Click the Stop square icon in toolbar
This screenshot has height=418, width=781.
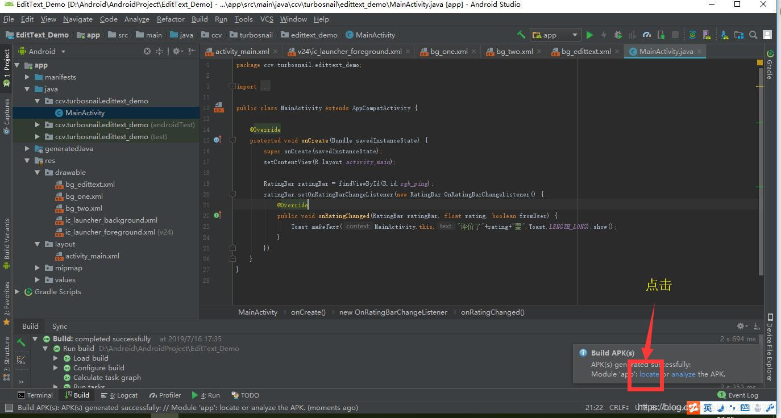click(675, 35)
